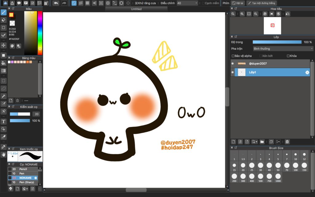Image resolution: width=315 pixels, height=197 pixels.
Task: Select the Pen brush, not Pen (Sharp)
Action: click(23, 174)
